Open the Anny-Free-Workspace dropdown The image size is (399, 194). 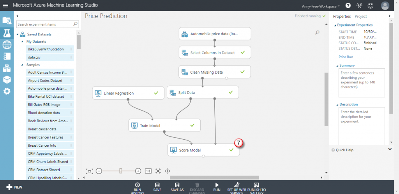pyautogui.click(x=321, y=6)
